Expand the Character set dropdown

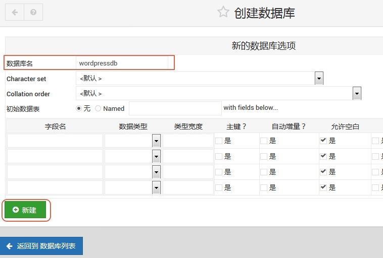tap(319, 78)
